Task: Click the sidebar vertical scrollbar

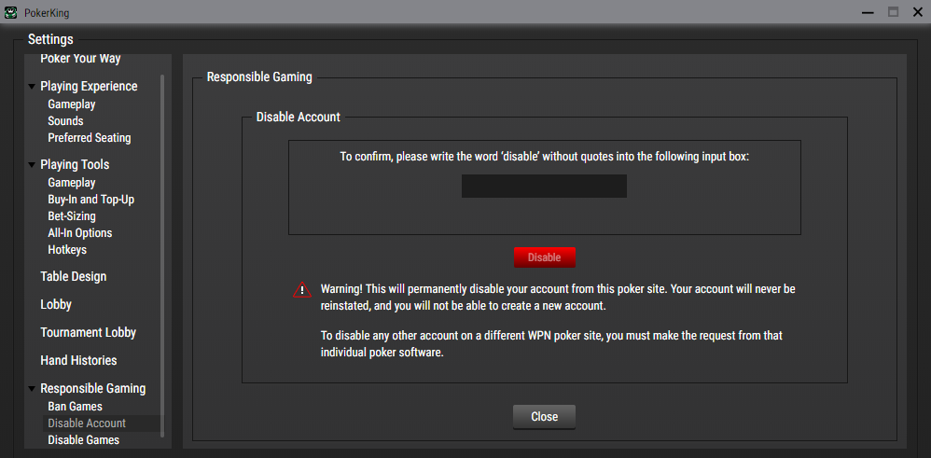Action: (x=162, y=256)
